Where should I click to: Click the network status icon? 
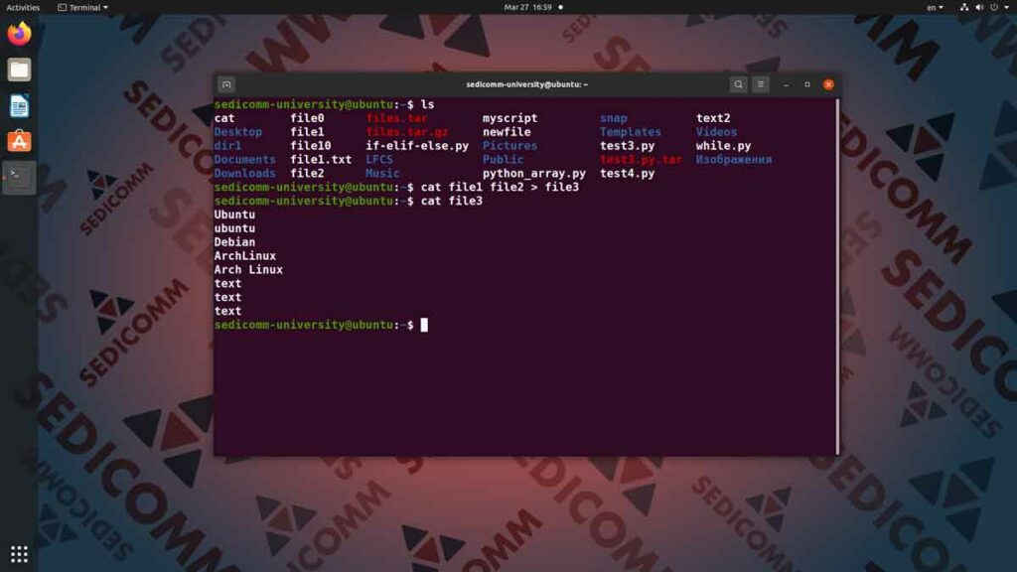pyautogui.click(x=963, y=7)
